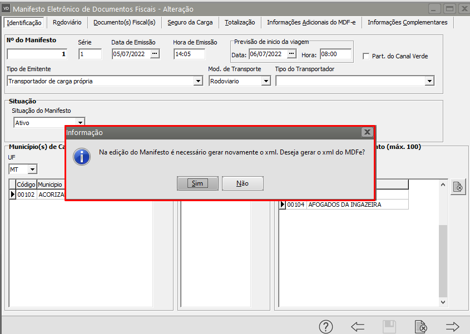Image resolution: width=470 pixels, height=334 pixels.
Task: Open Informações Complementares tab
Action: point(407,22)
